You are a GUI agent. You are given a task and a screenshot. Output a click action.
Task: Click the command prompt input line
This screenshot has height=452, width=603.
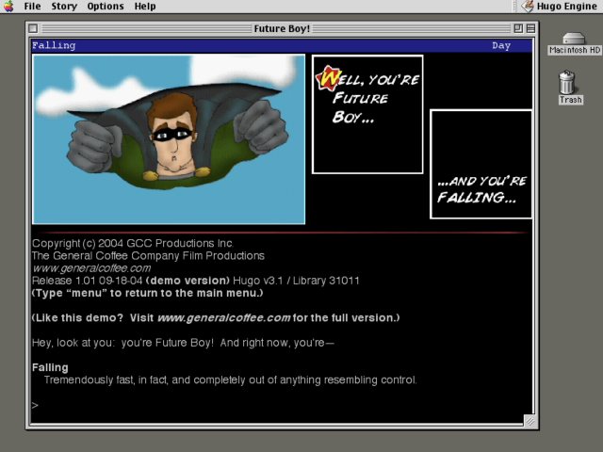(x=282, y=405)
